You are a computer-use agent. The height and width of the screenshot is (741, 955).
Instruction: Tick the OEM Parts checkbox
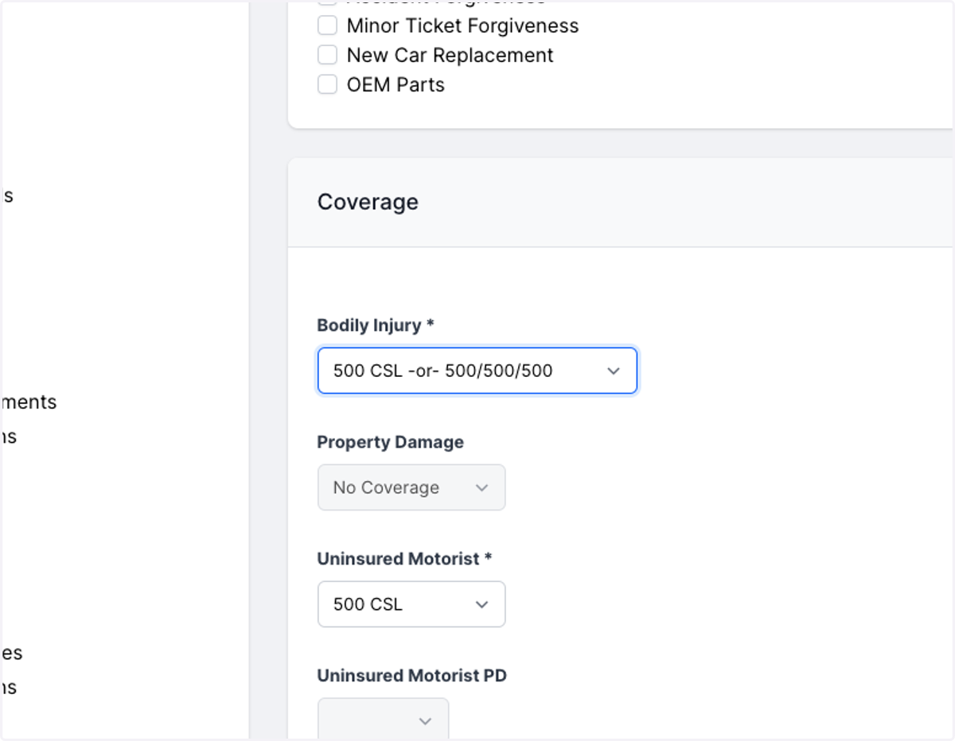click(x=327, y=84)
